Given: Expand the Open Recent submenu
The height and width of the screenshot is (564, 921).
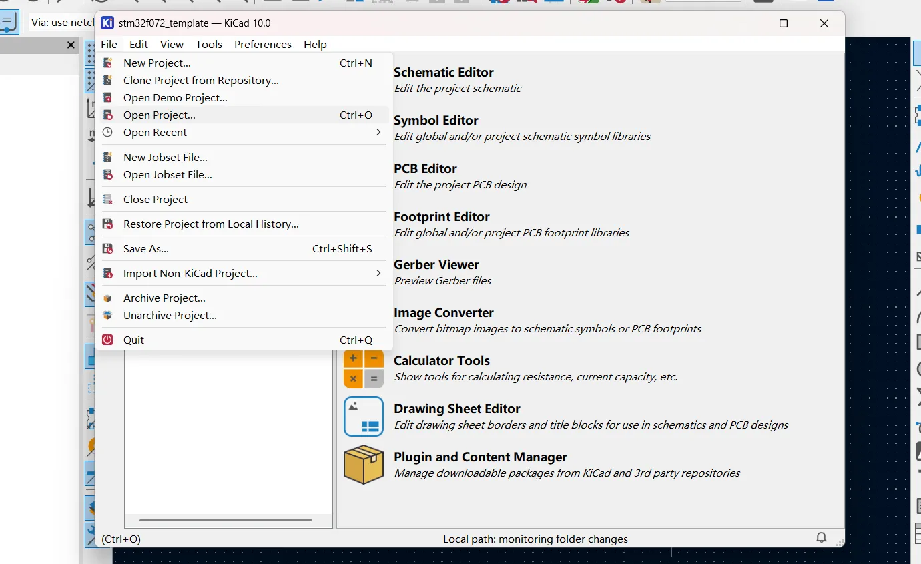Looking at the screenshot, I should (244, 132).
